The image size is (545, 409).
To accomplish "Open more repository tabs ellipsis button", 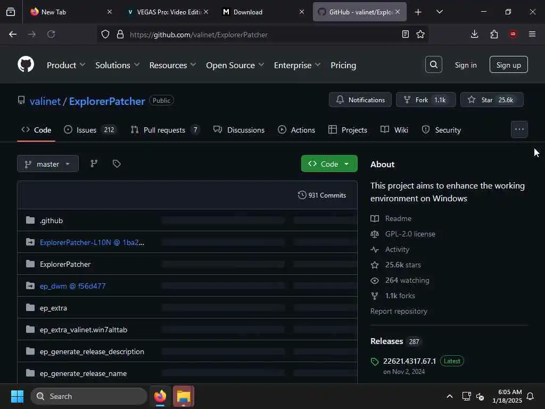I will 519,129.
